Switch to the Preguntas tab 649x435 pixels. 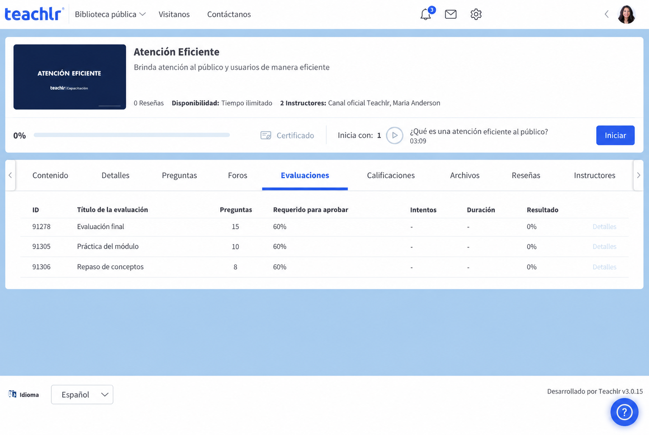[179, 175]
